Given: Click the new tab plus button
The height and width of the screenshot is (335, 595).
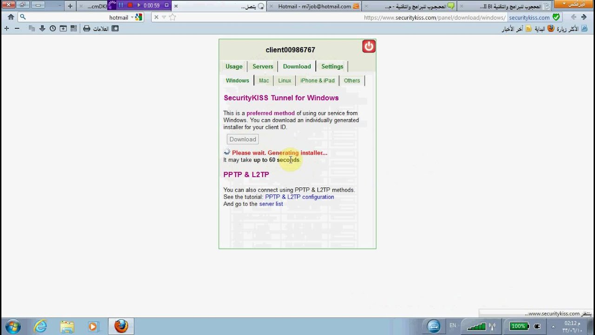Looking at the screenshot, I should [x=70, y=6].
